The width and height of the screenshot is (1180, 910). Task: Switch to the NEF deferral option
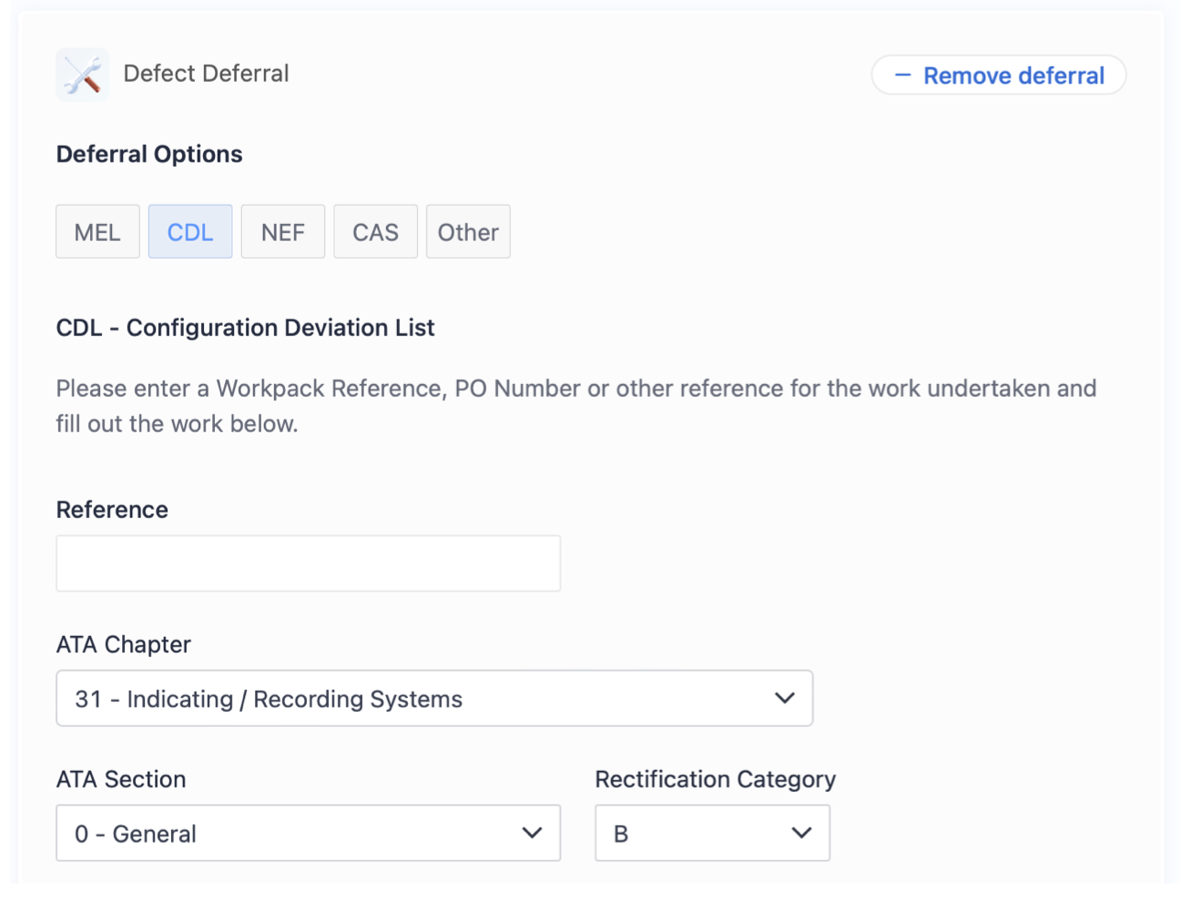tap(282, 232)
